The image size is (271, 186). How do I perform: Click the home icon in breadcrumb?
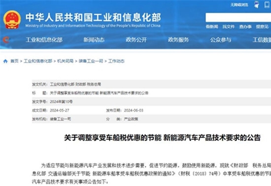click(5, 61)
